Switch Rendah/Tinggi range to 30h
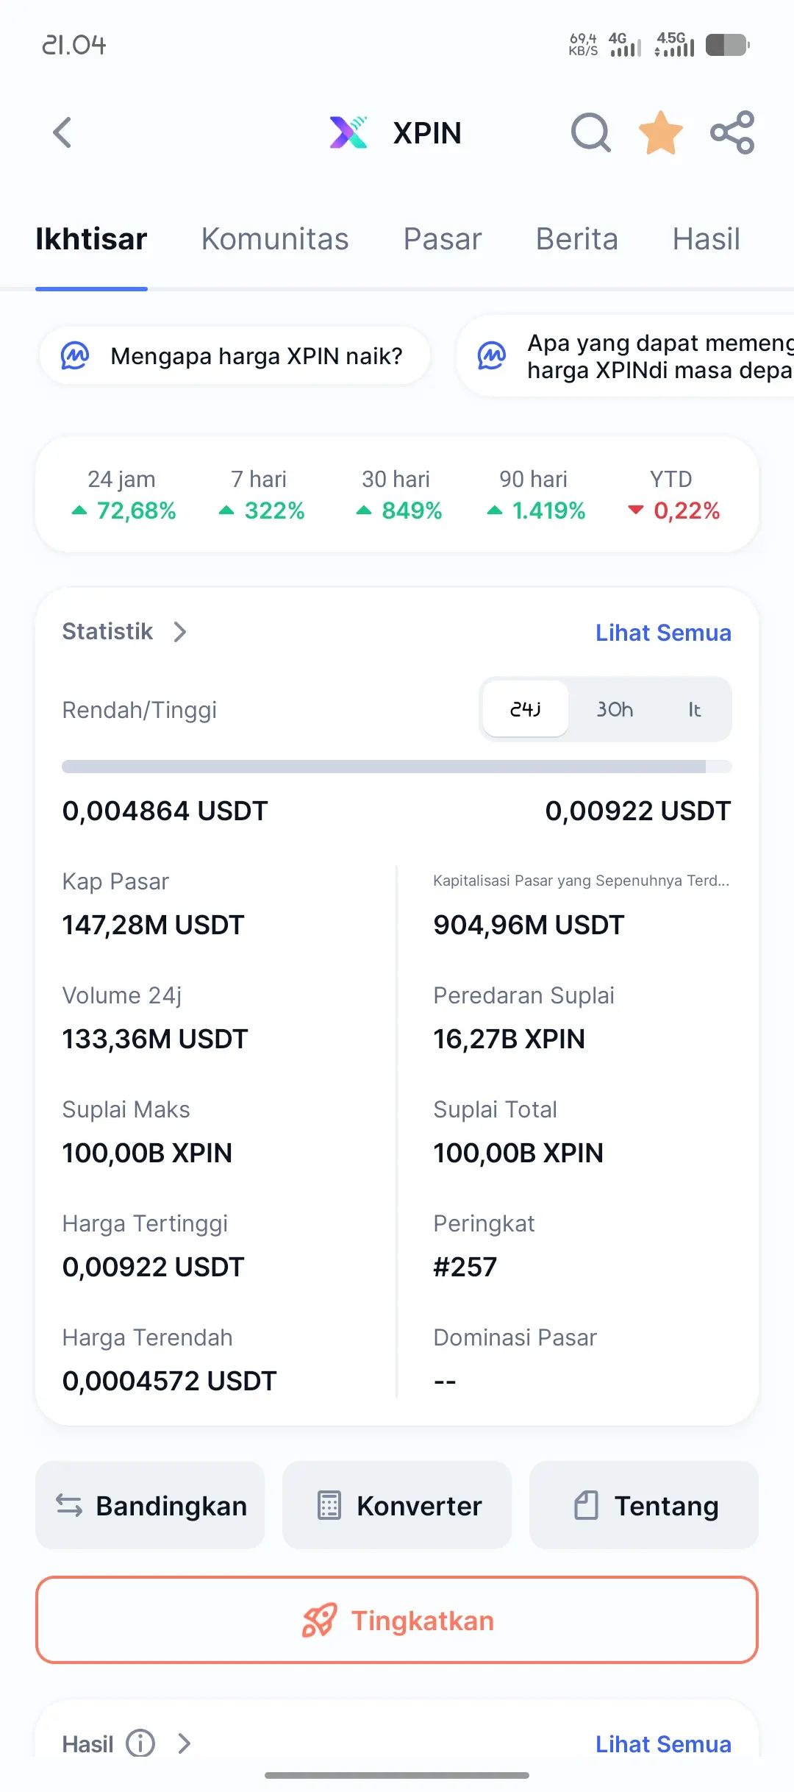794x1792 pixels. click(x=615, y=709)
